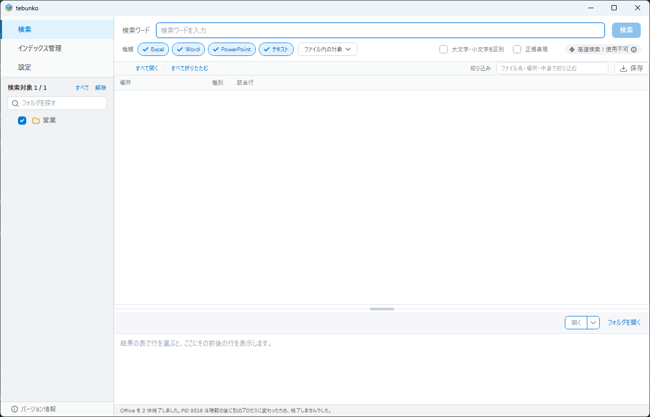Screen dimensions: 650x417
Task: Click the splitter handle above the preview pane
Action: (x=382, y=309)
